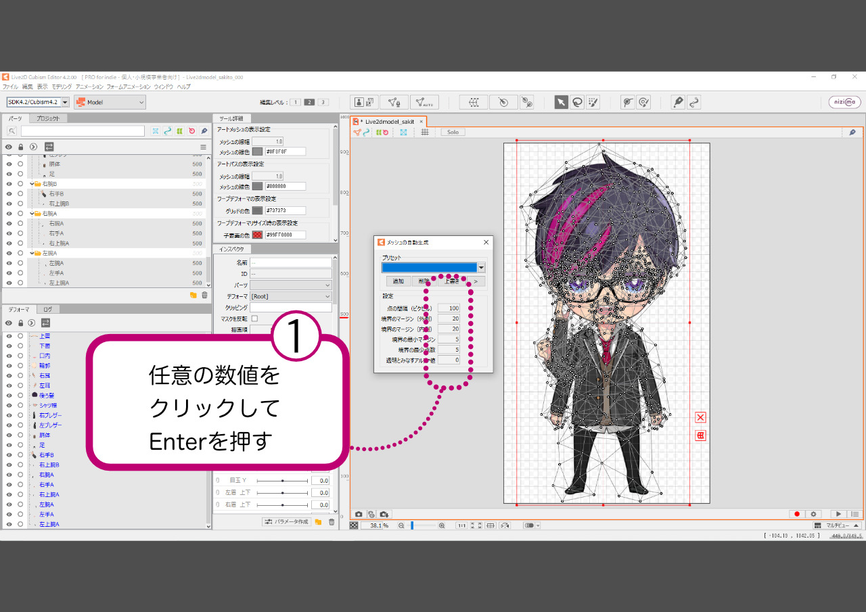866x612 pixels.
Task: Select the deform path edit tool
Action: pos(628,102)
